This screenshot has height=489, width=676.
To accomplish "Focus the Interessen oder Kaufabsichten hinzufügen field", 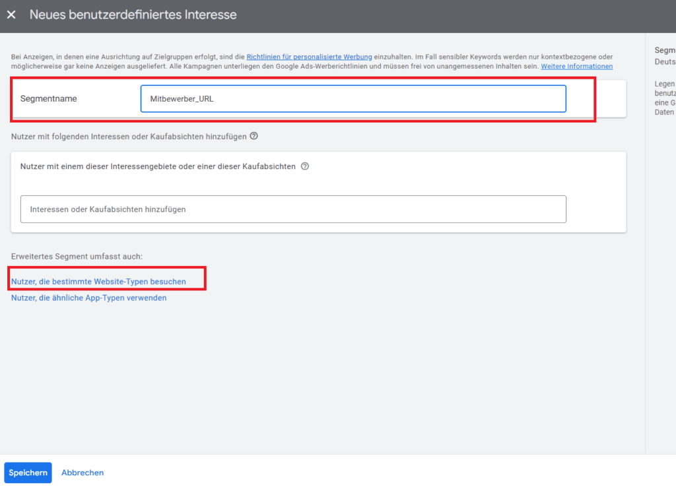I will pyautogui.click(x=293, y=209).
